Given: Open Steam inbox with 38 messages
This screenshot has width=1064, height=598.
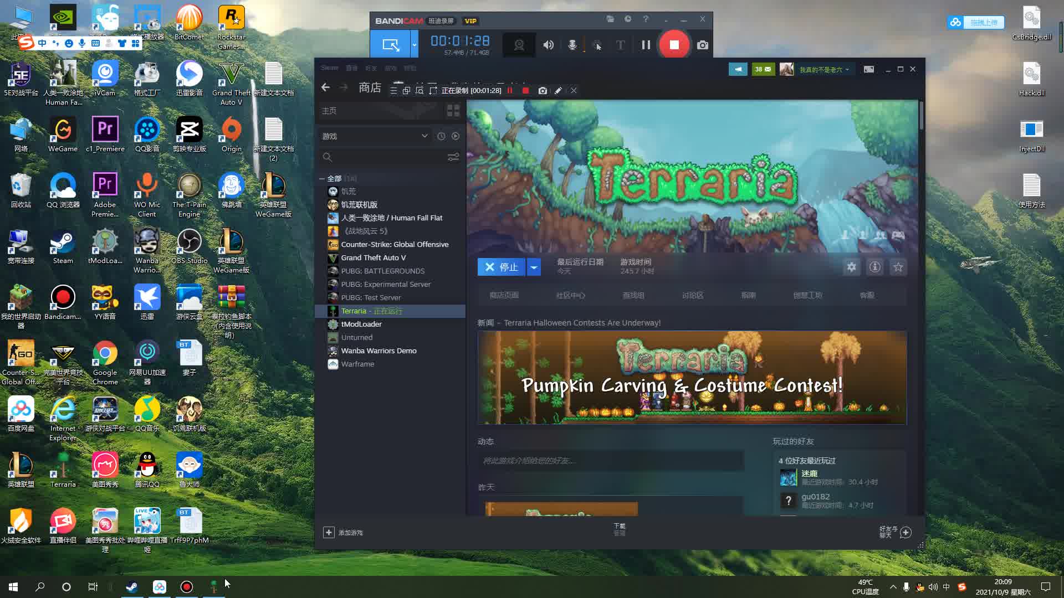Looking at the screenshot, I should point(763,69).
